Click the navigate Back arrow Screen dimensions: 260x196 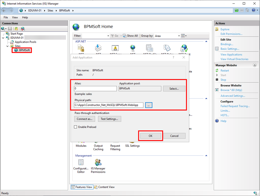point(4,11)
